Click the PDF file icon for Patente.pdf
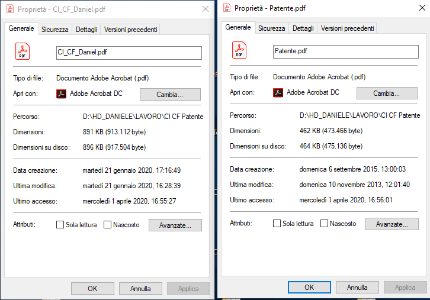 coord(239,50)
